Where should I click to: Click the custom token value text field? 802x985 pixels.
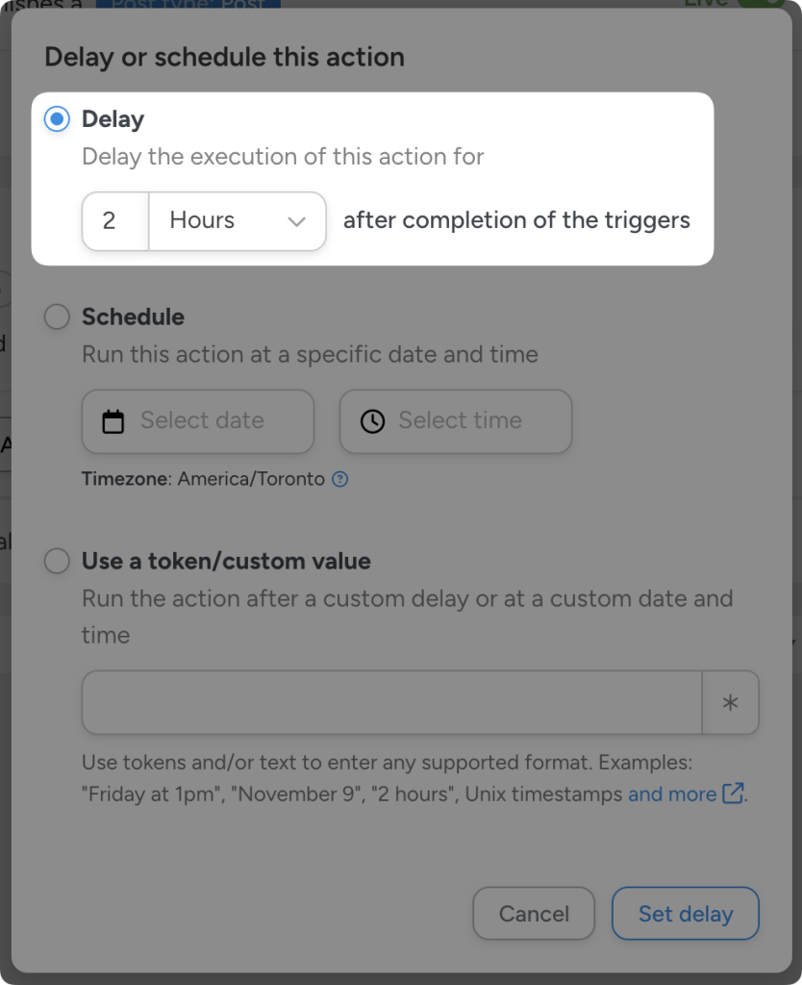point(390,702)
